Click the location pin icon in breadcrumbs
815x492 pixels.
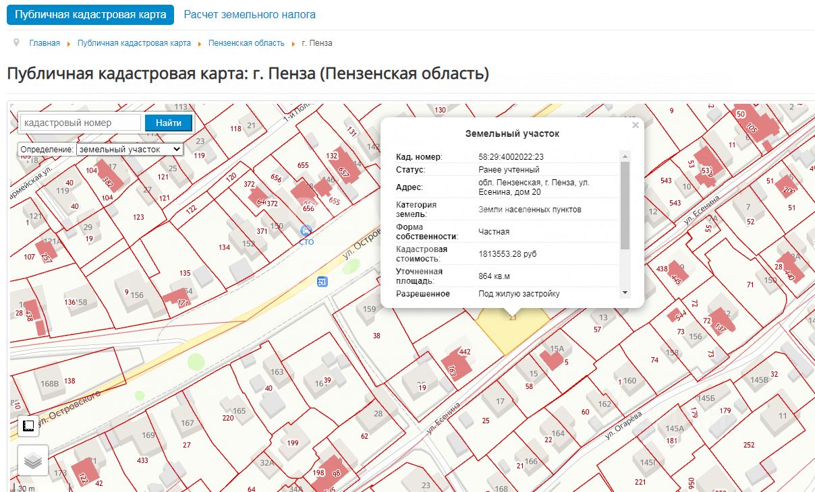(16, 42)
